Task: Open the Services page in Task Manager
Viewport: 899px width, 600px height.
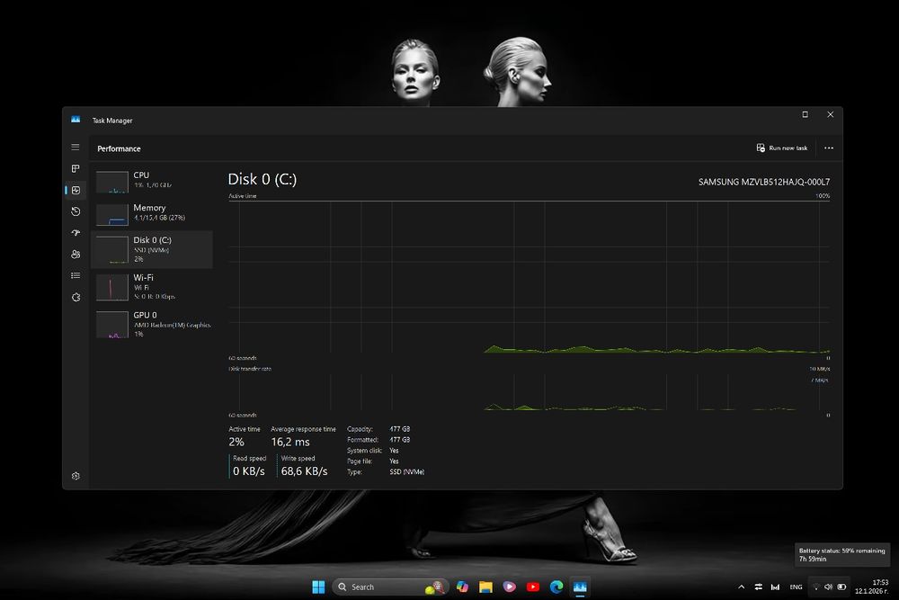Action: coord(76,297)
